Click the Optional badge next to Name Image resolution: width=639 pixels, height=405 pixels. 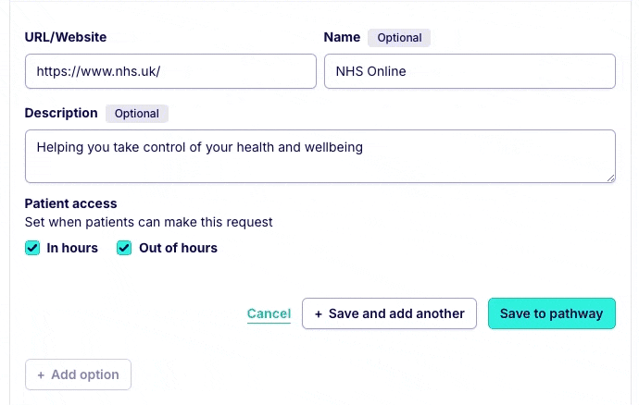point(399,38)
